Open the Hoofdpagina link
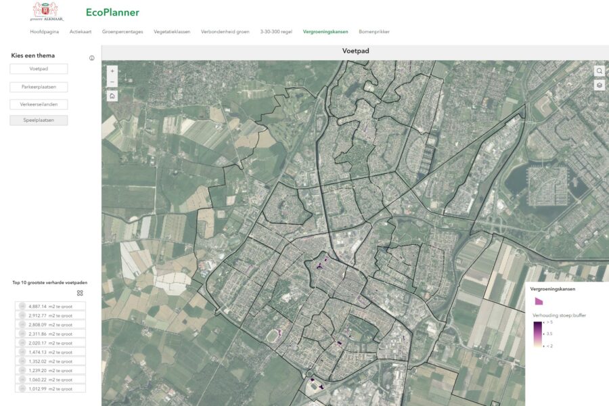 [46, 31]
